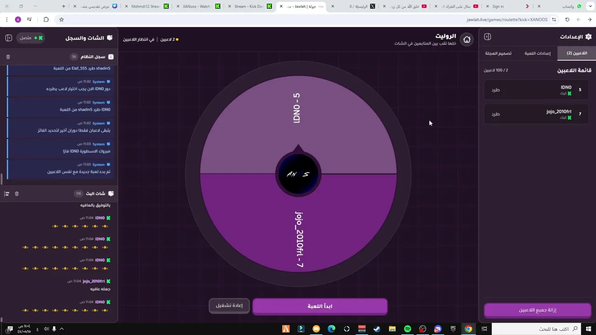Viewport: 596px width, 335px height.
Task: Bookmark this page with star icon
Action: [61, 20]
